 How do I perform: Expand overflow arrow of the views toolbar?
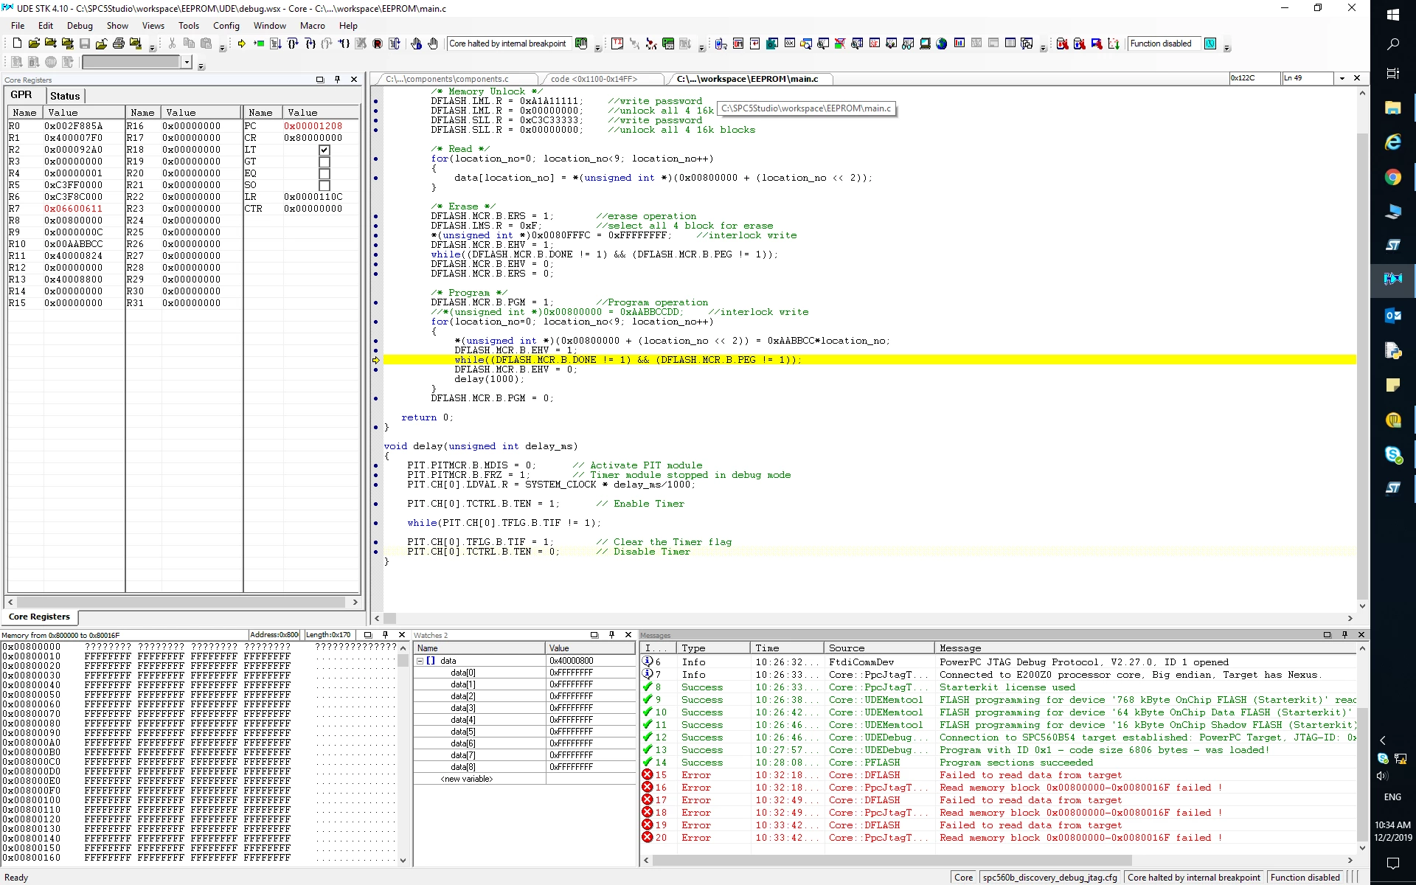point(1043,48)
